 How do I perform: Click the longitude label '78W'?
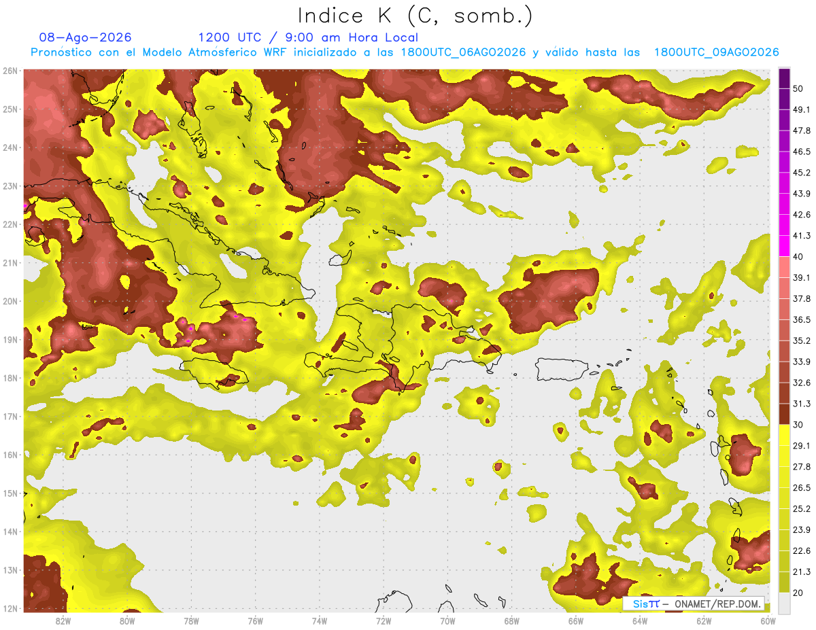click(191, 621)
